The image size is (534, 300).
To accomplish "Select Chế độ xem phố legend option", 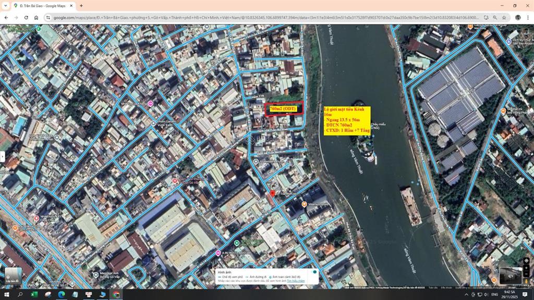I will tap(232, 277).
